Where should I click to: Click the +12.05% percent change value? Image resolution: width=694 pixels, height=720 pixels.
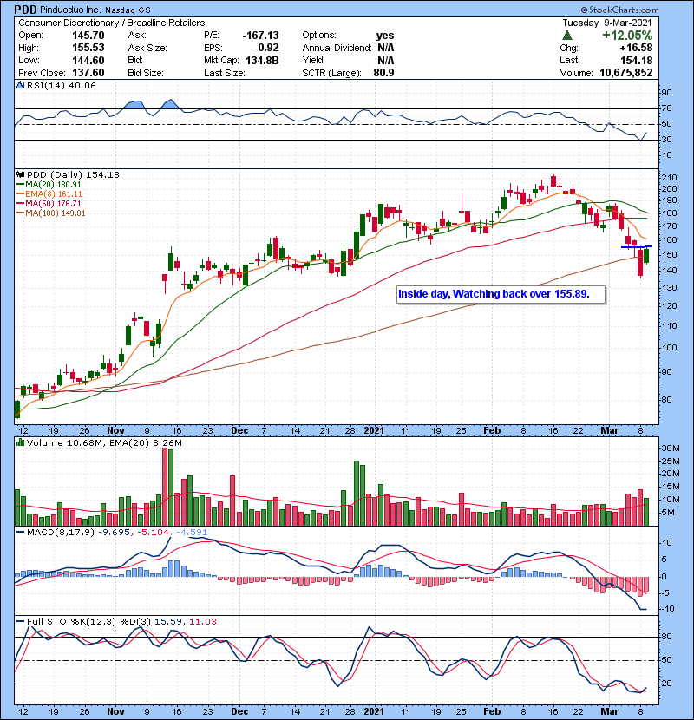click(x=627, y=36)
